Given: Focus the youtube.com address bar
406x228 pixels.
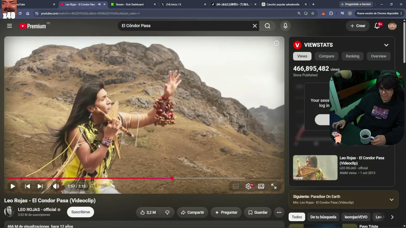Looking at the screenshot, I should pos(165,13).
